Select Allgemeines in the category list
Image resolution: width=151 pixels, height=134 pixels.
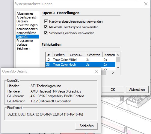25,13
